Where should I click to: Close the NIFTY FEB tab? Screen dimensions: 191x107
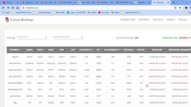pyautogui.click(x=55, y=3)
